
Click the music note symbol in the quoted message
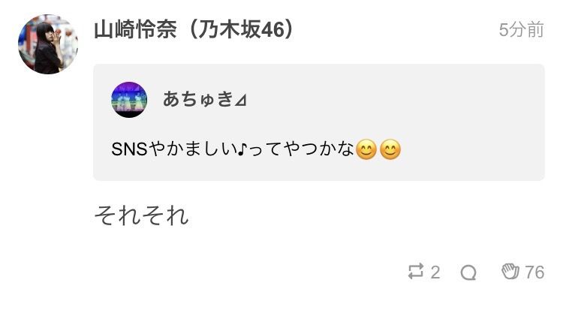click(242, 149)
